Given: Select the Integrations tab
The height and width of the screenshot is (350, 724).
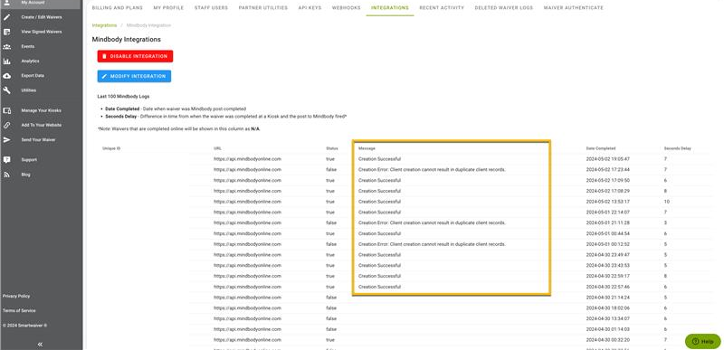Looking at the screenshot, I should coord(390,8).
